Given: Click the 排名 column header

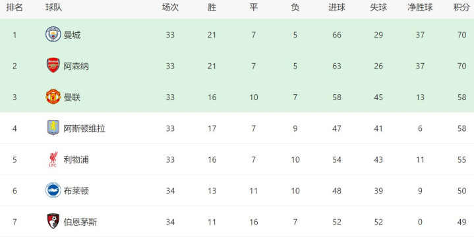Looking at the screenshot, I should coord(15,8).
